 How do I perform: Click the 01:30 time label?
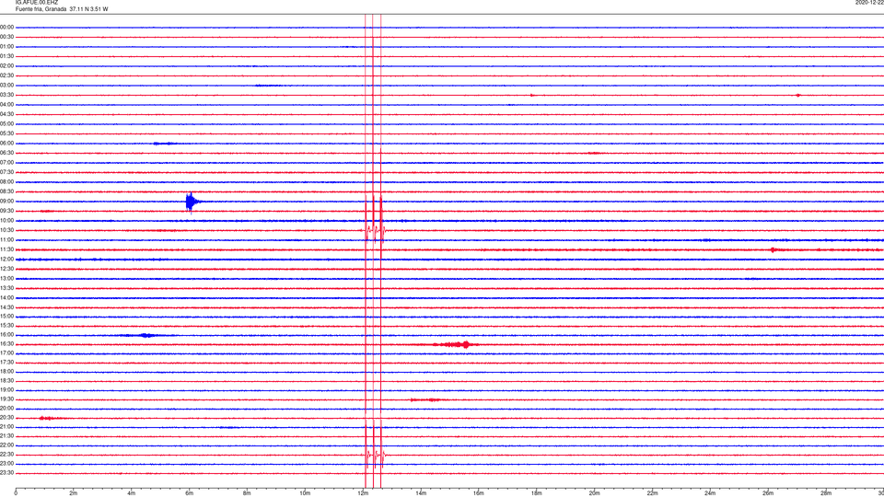(6, 56)
